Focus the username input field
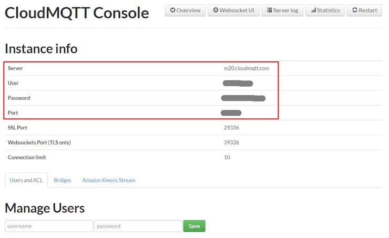This screenshot has height=238, width=389. (x=49, y=226)
